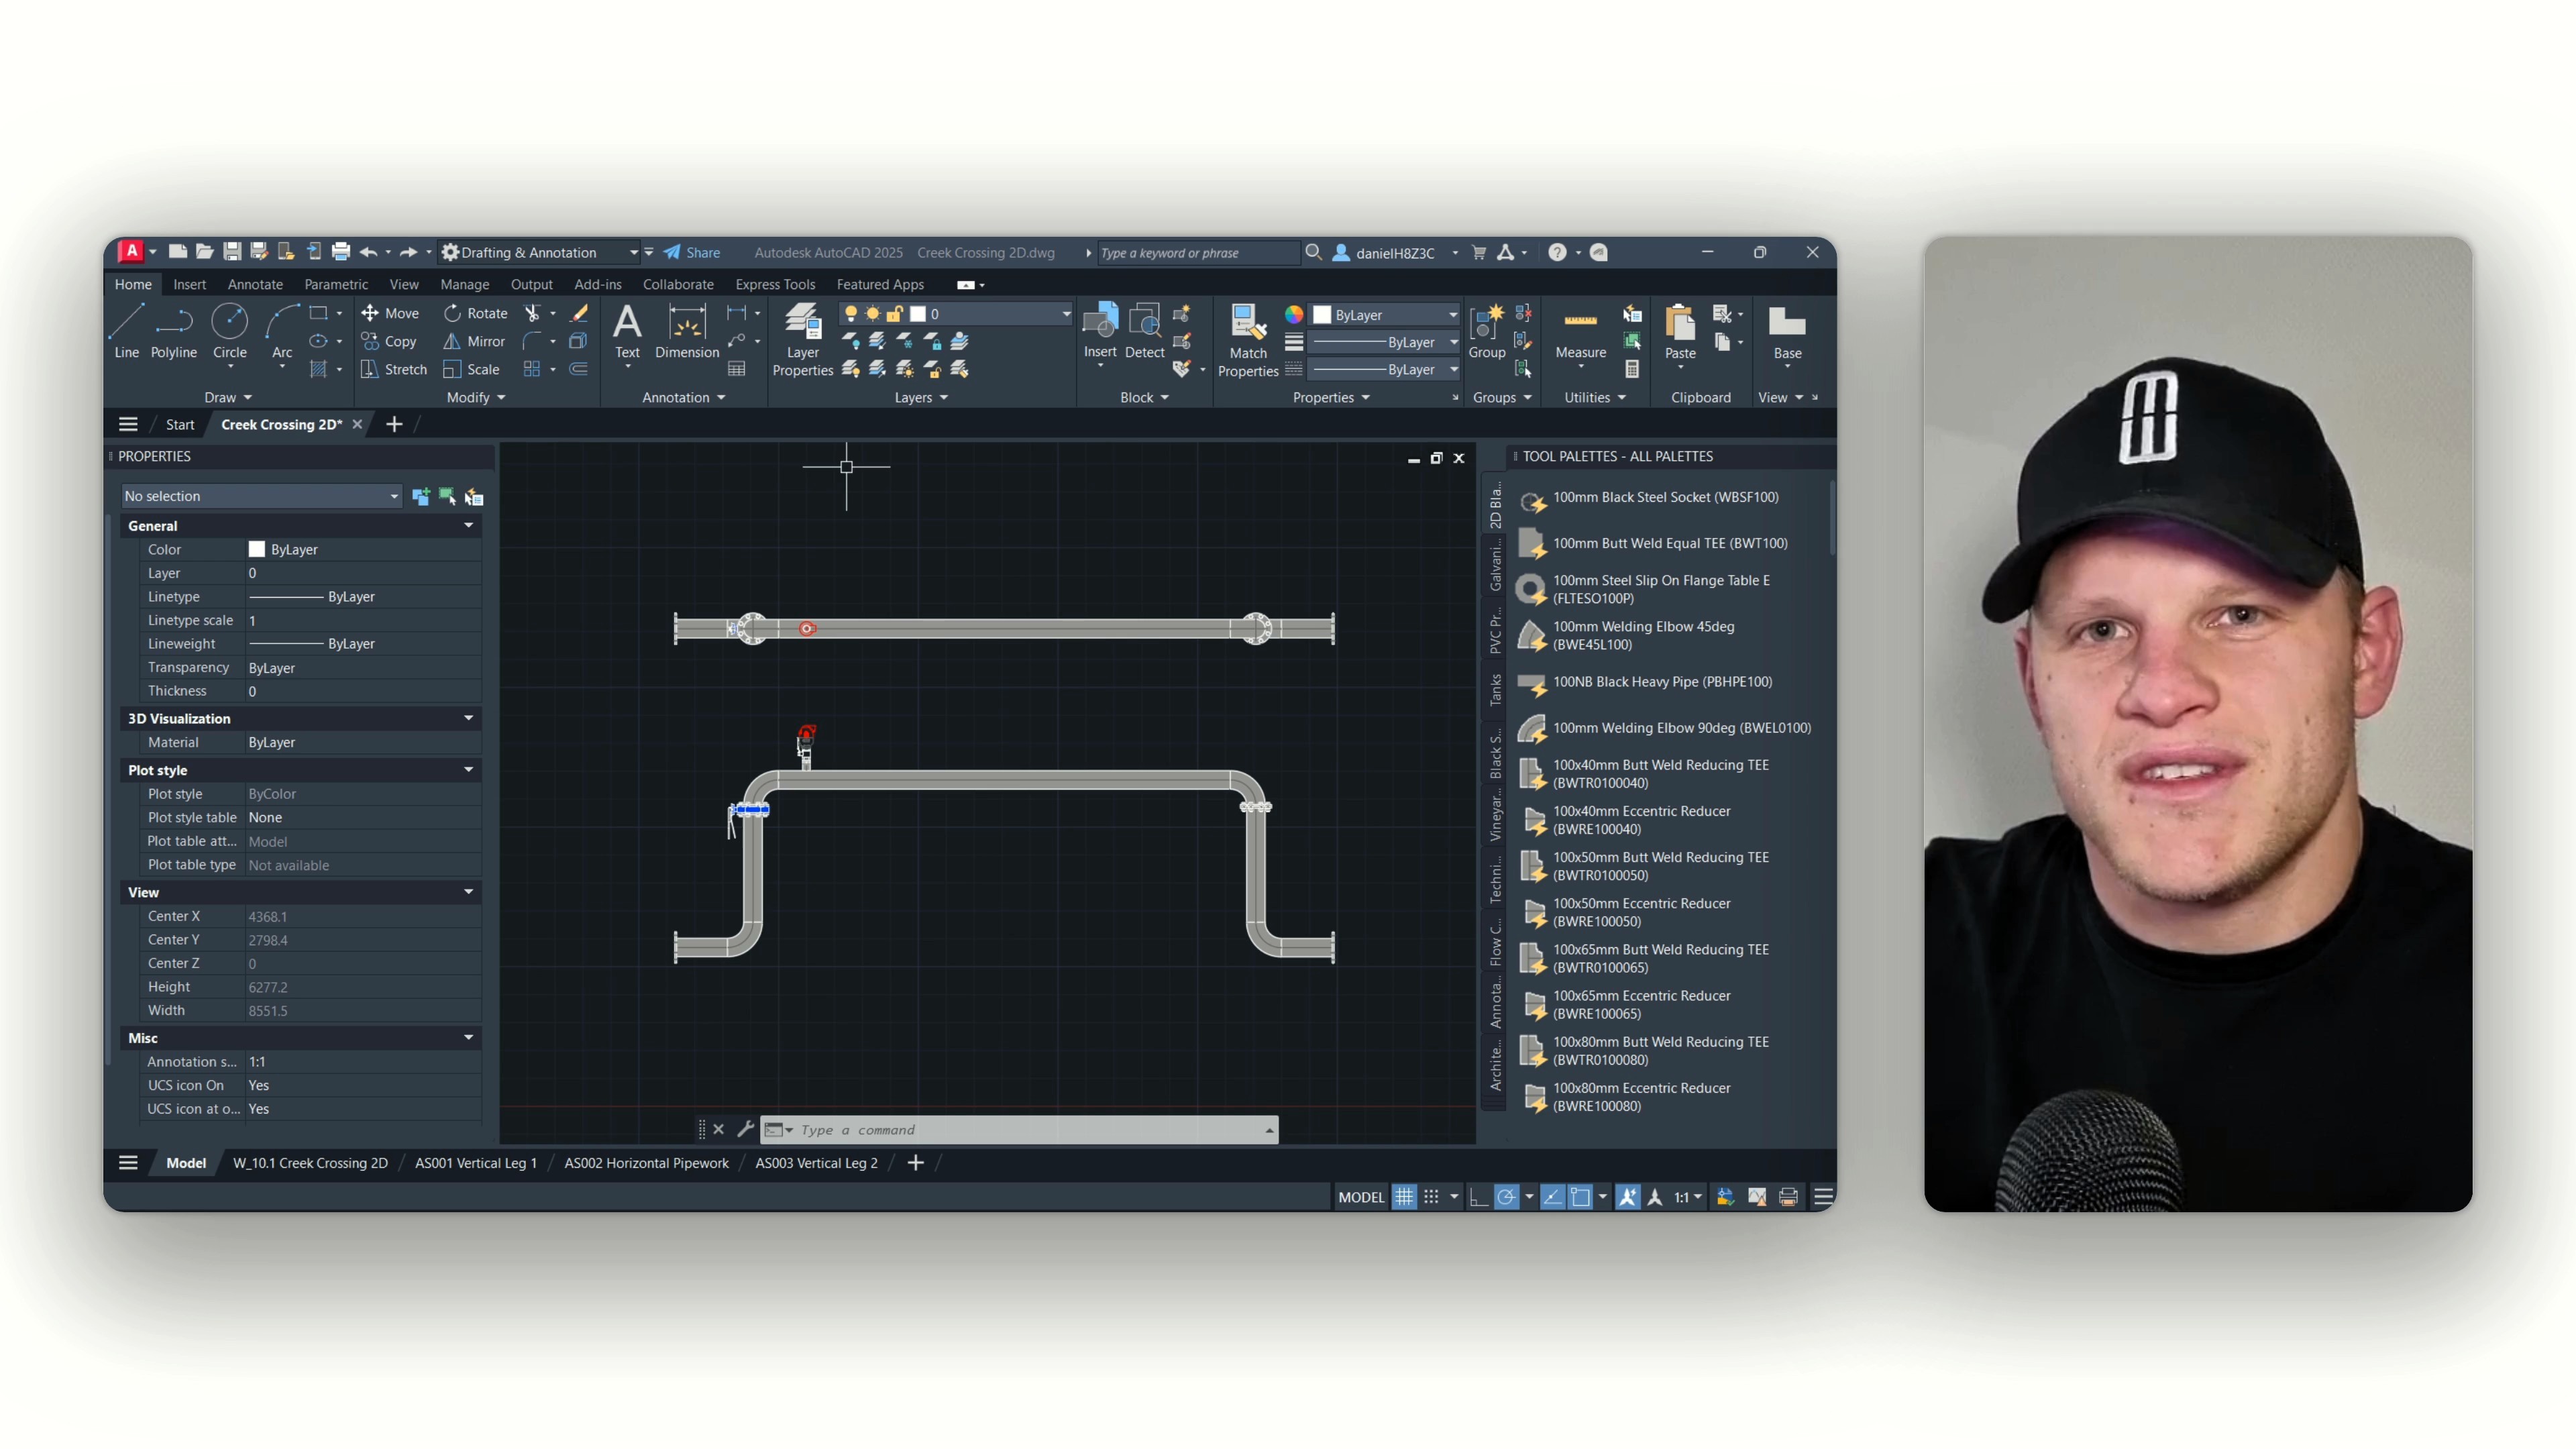The width and height of the screenshot is (2576, 1449).
Task: Pick 100NB Black Heavy Pipe palette tool
Action: coord(1661,682)
